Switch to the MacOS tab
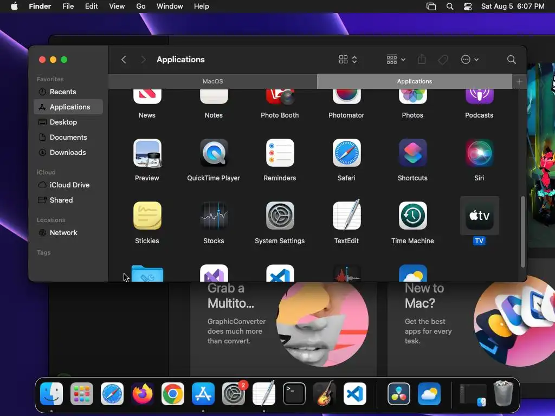 [x=212, y=81]
